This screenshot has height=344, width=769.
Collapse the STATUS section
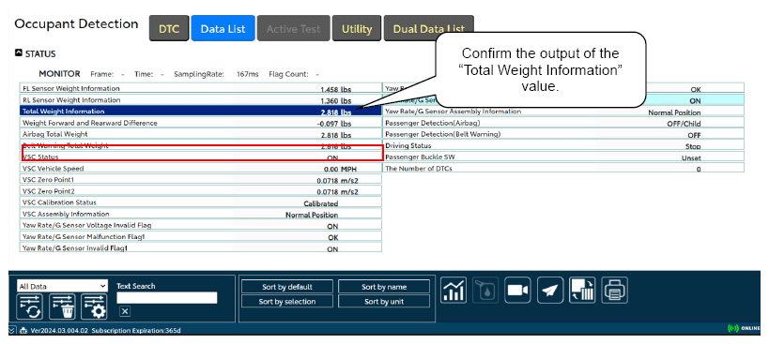click(18, 53)
